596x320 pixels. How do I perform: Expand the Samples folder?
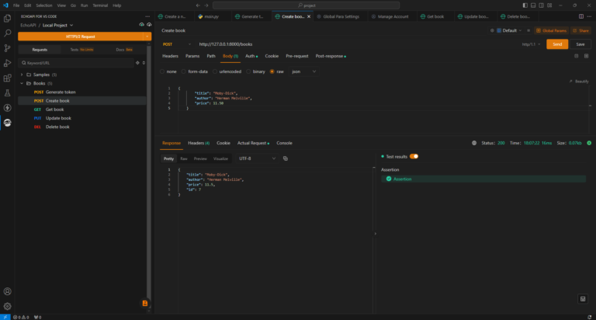click(41, 75)
